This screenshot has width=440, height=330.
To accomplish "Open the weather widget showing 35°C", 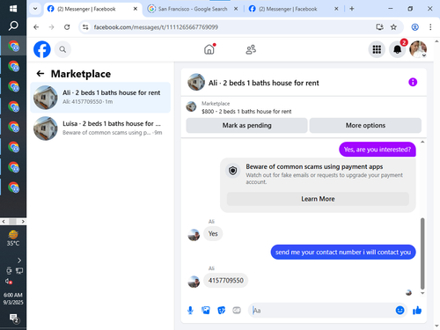I will (13, 238).
